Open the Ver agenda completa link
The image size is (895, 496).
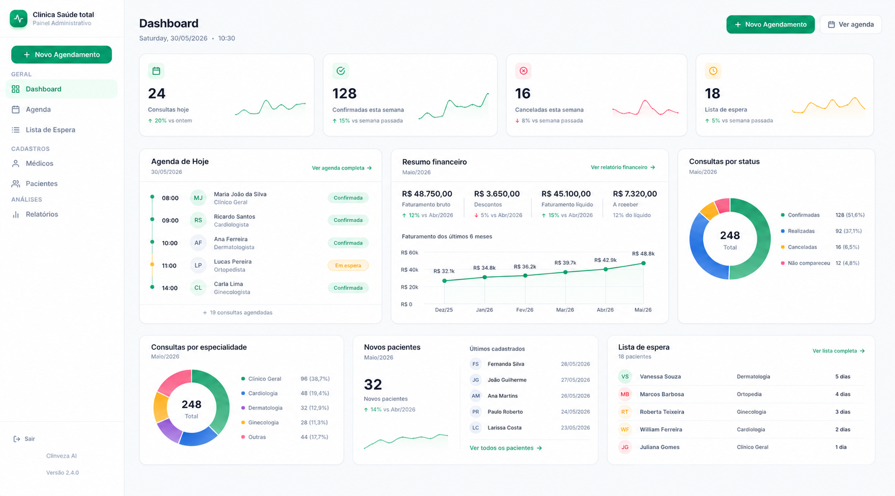pos(342,168)
